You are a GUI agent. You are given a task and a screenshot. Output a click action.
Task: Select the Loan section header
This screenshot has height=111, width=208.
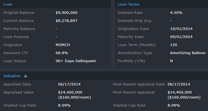8,4
